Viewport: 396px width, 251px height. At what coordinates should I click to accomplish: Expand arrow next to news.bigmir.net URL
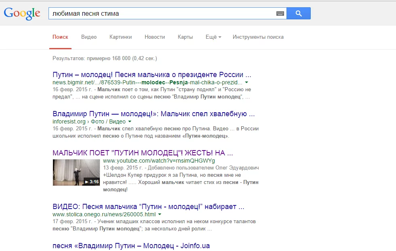point(246,82)
